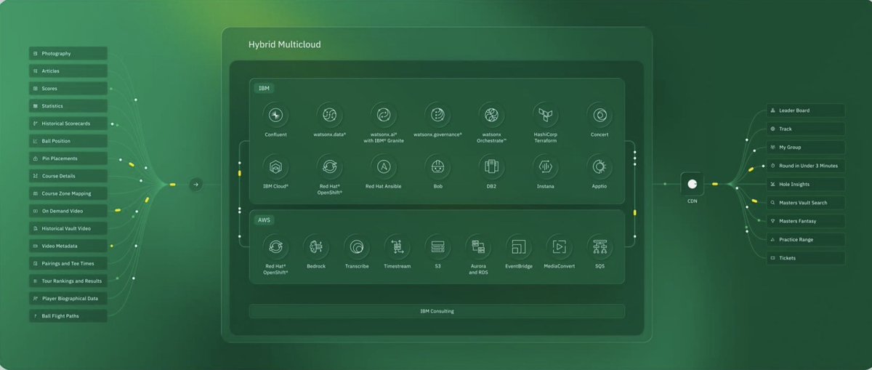The width and height of the screenshot is (872, 370).
Task: Select the watsonx.data icon
Action: tap(329, 115)
